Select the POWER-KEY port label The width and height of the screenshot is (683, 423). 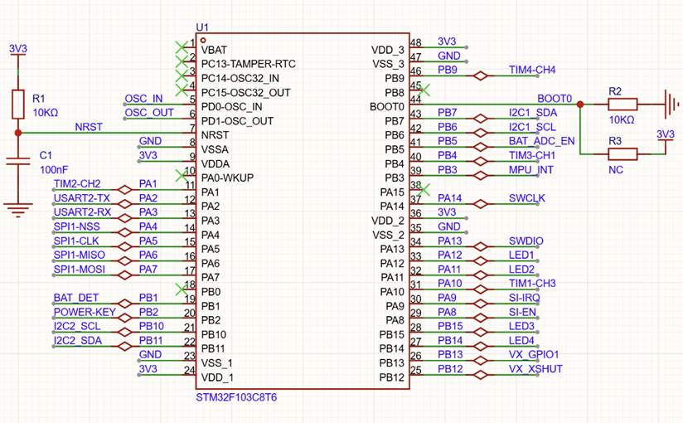85,312
